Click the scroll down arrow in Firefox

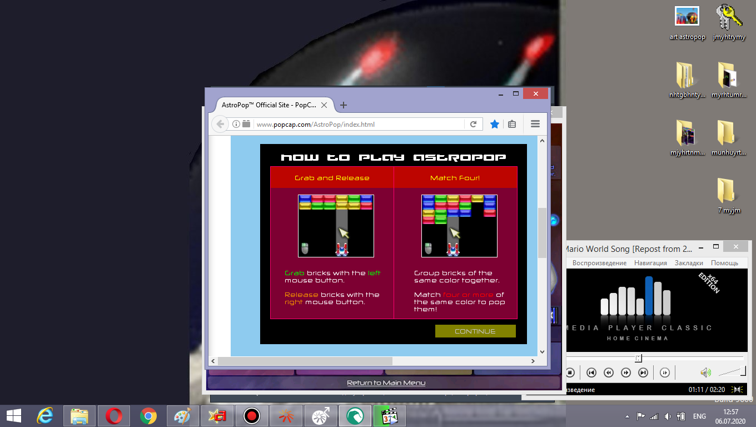[x=543, y=352]
